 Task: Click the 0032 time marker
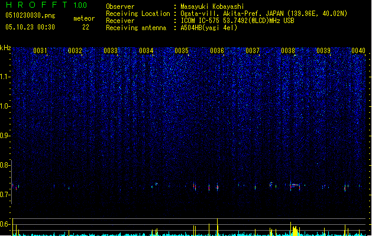tap(75, 51)
